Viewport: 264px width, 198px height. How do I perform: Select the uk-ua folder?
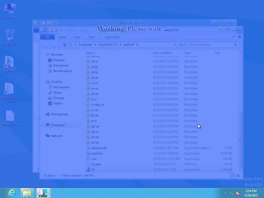click(x=95, y=126)
